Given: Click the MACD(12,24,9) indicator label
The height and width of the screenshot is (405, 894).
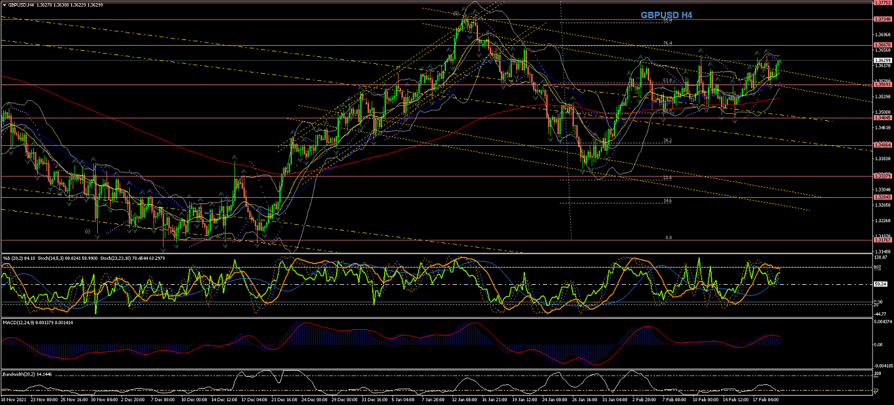Looking at the screenshot, I should 20,322.
